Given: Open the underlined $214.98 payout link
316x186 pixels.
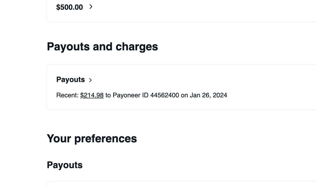Looking at the screenshot, I should click(x=92, y=95).
